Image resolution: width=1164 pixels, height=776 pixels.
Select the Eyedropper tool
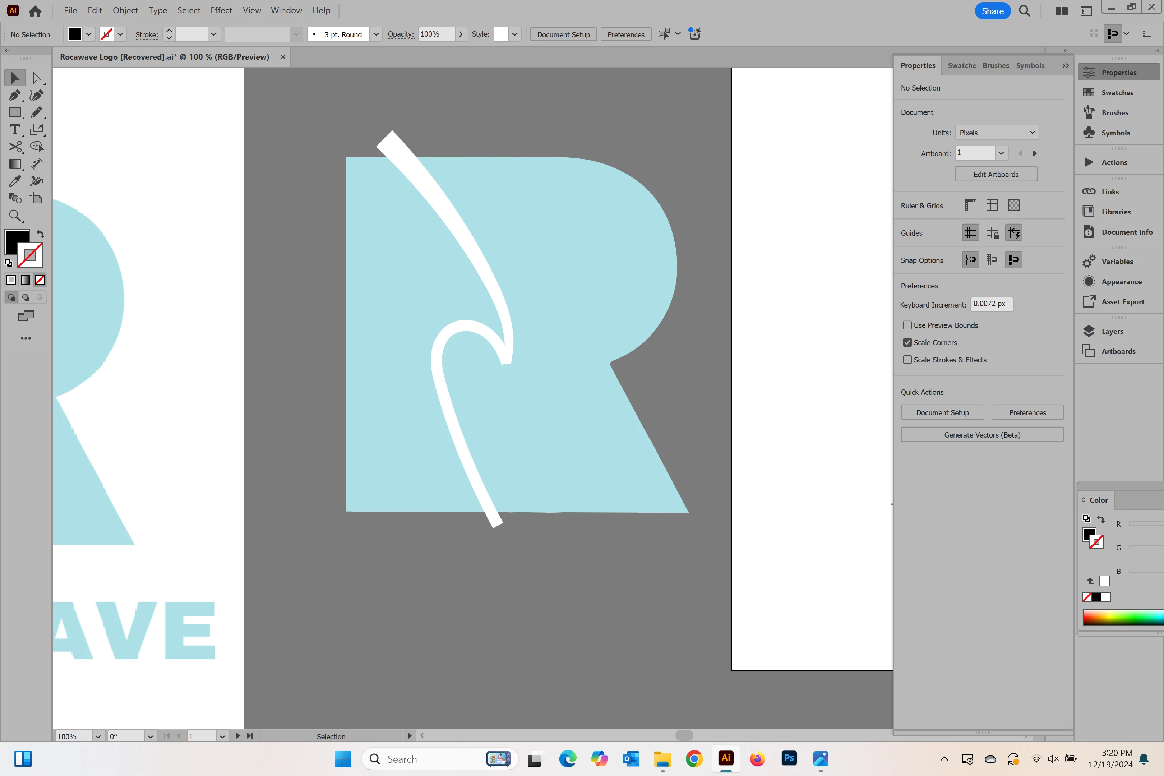tap(15, 181)
